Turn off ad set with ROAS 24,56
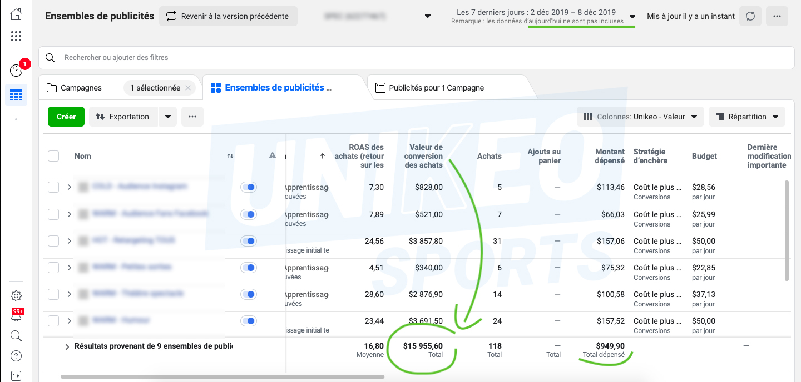This screenshot has height=382, width=801. click(x=249, y=241)
